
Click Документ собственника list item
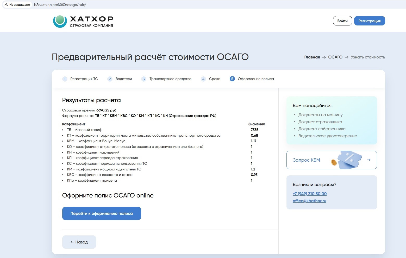(322, 129)
